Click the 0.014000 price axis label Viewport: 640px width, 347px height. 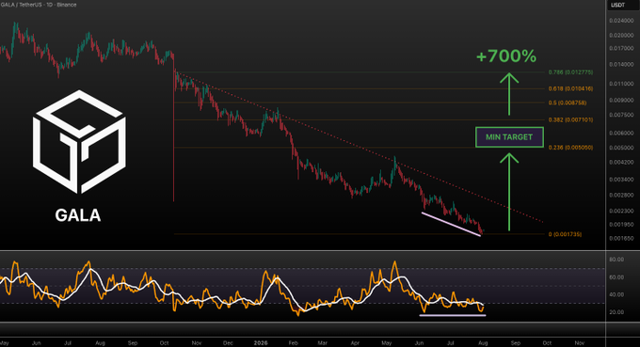pos(621,65)
